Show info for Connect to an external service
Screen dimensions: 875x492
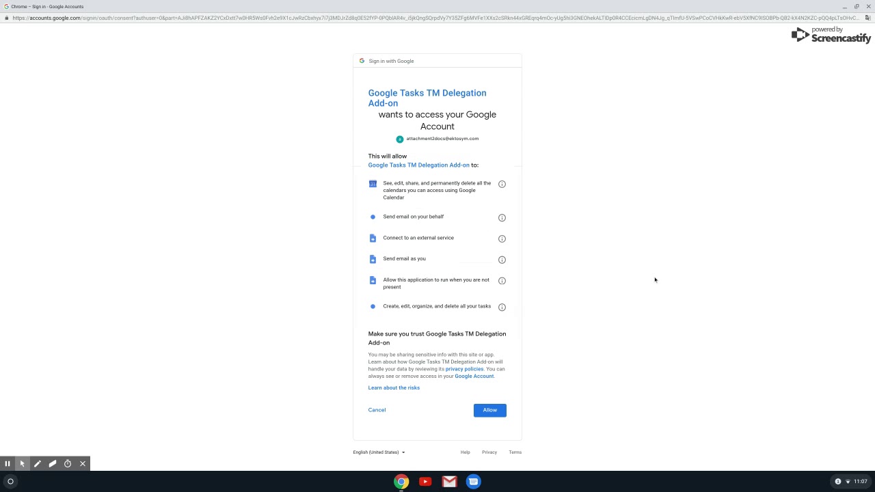coord(502,238)
